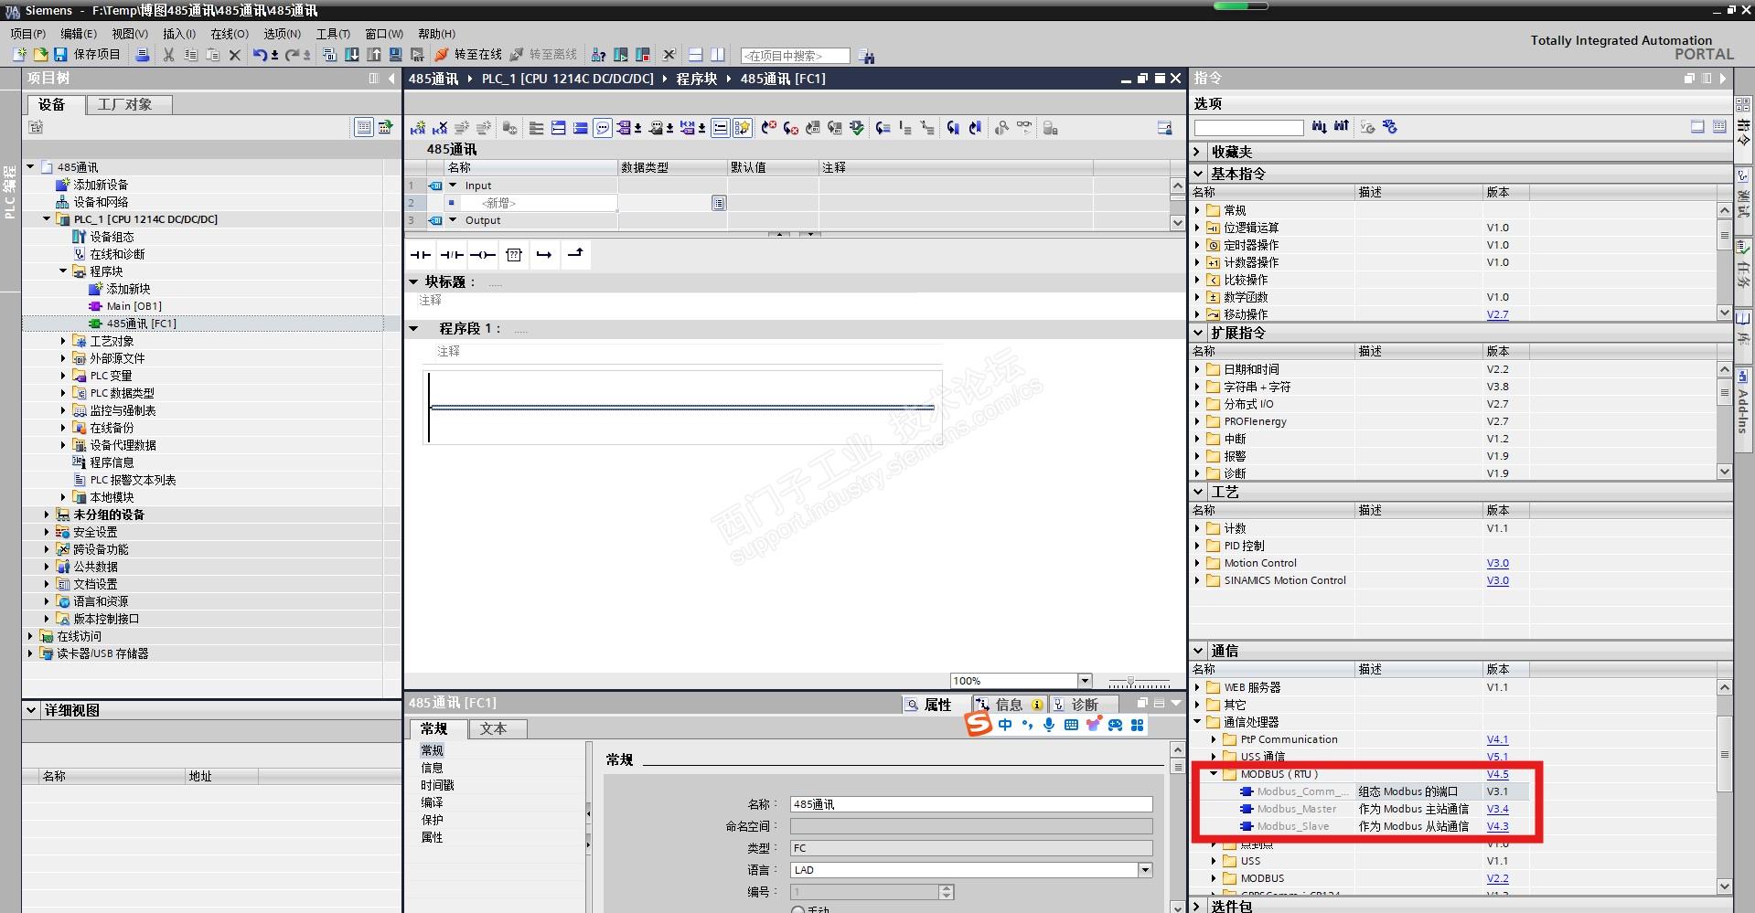Click the search-down icon in instructions panel
1755x913 pixels.
pyautogui.click(x=1319, y=127)
